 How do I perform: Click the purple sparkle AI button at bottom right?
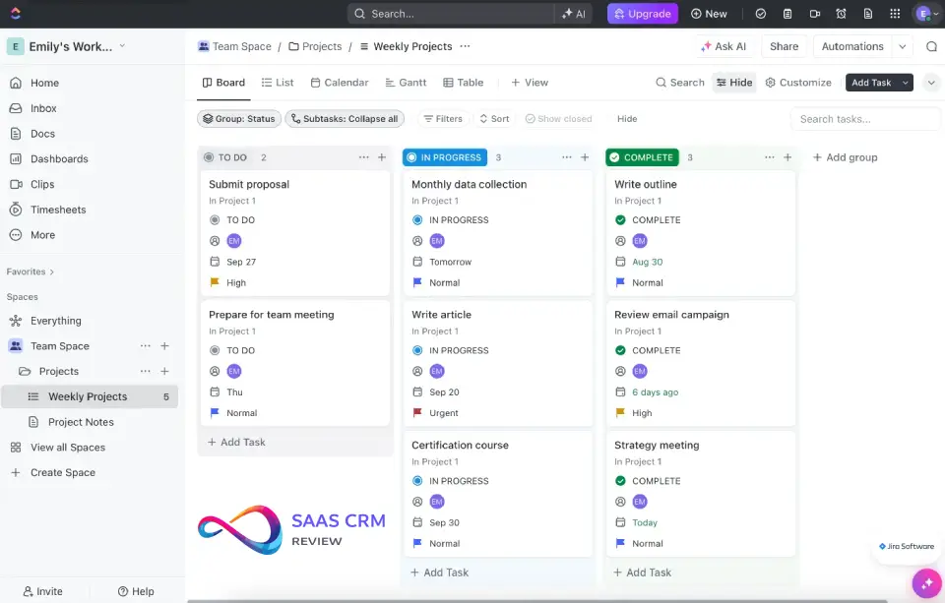pos(925,582)
